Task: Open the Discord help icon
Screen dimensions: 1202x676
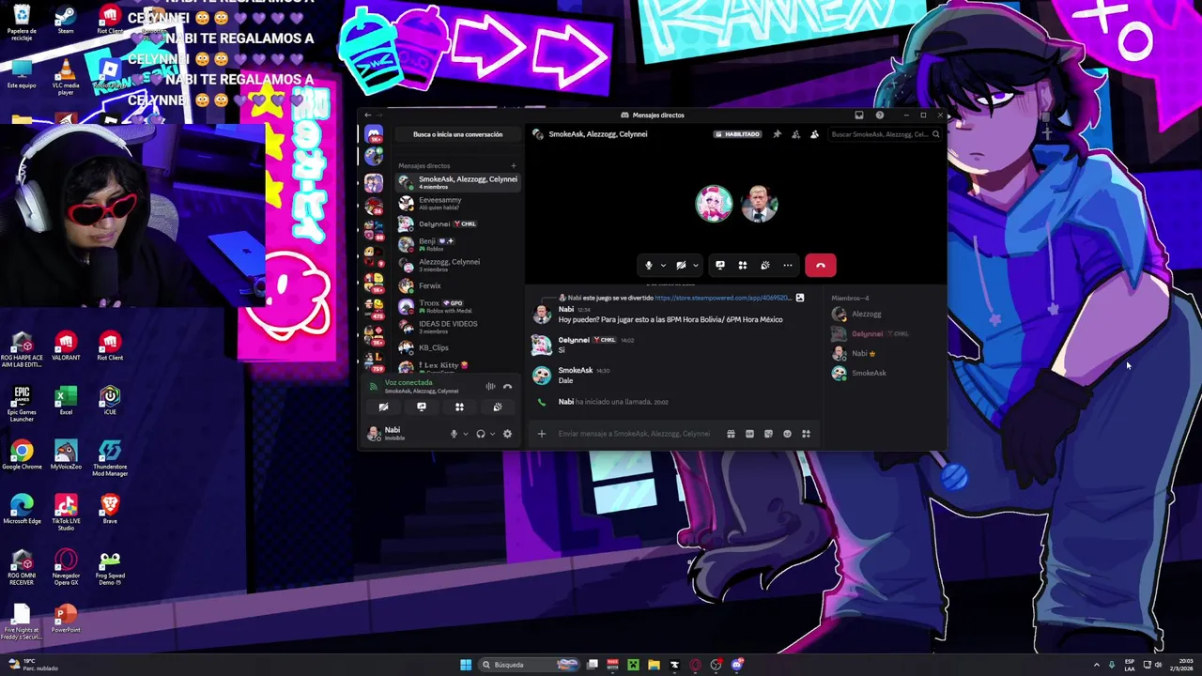Action: coord(880,115)
